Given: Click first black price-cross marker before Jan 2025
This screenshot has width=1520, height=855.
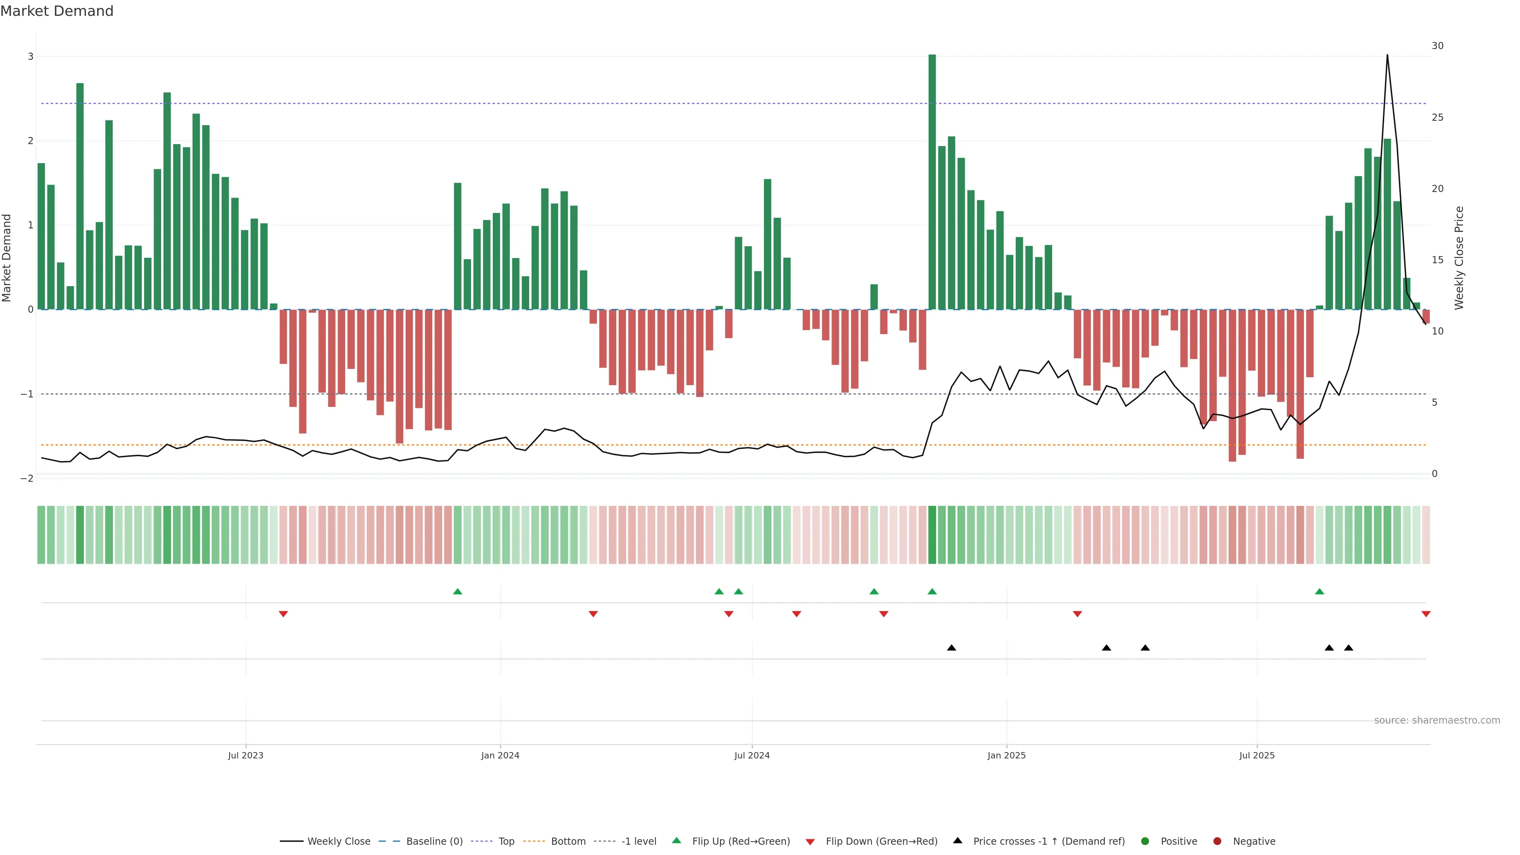Looking at the screenshot, I should click(951, 648).
